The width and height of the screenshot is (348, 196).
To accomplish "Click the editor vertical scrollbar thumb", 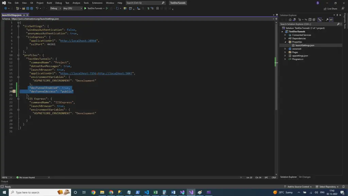I will click(276, 67).
